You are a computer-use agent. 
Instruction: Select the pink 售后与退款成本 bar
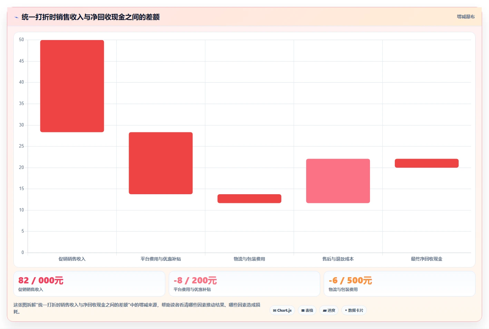click(x=338, y=181)
